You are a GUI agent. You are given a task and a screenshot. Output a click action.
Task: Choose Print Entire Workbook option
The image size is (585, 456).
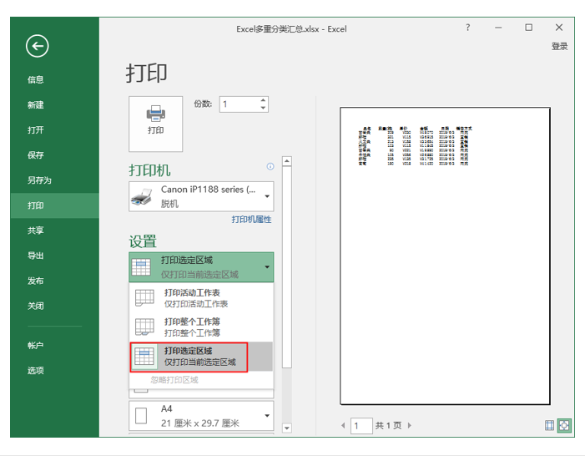coord(201,327)
